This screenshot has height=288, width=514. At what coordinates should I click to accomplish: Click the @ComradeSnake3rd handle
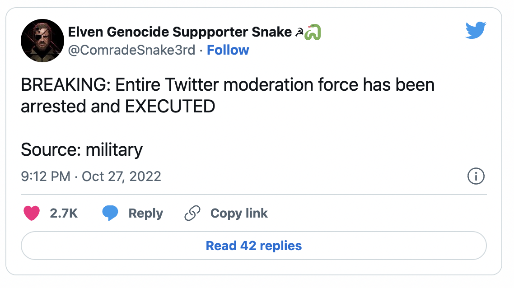tap(131, 50)
